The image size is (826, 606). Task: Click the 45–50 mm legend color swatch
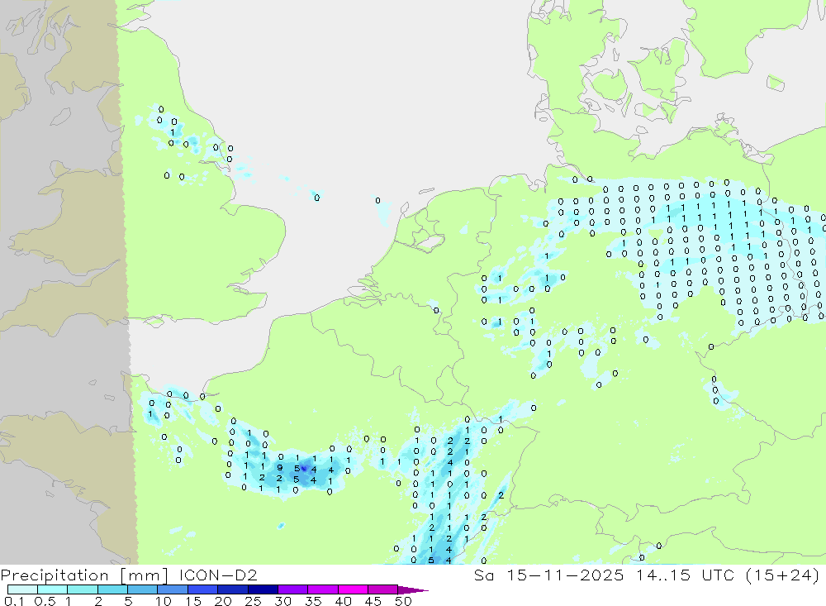[x=382, y=589]
